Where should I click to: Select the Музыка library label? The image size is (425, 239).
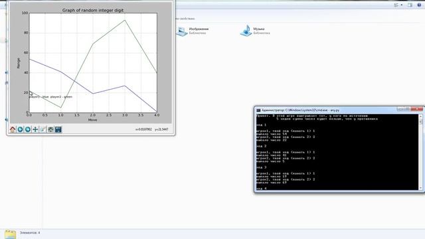click(x=259, y=29)
